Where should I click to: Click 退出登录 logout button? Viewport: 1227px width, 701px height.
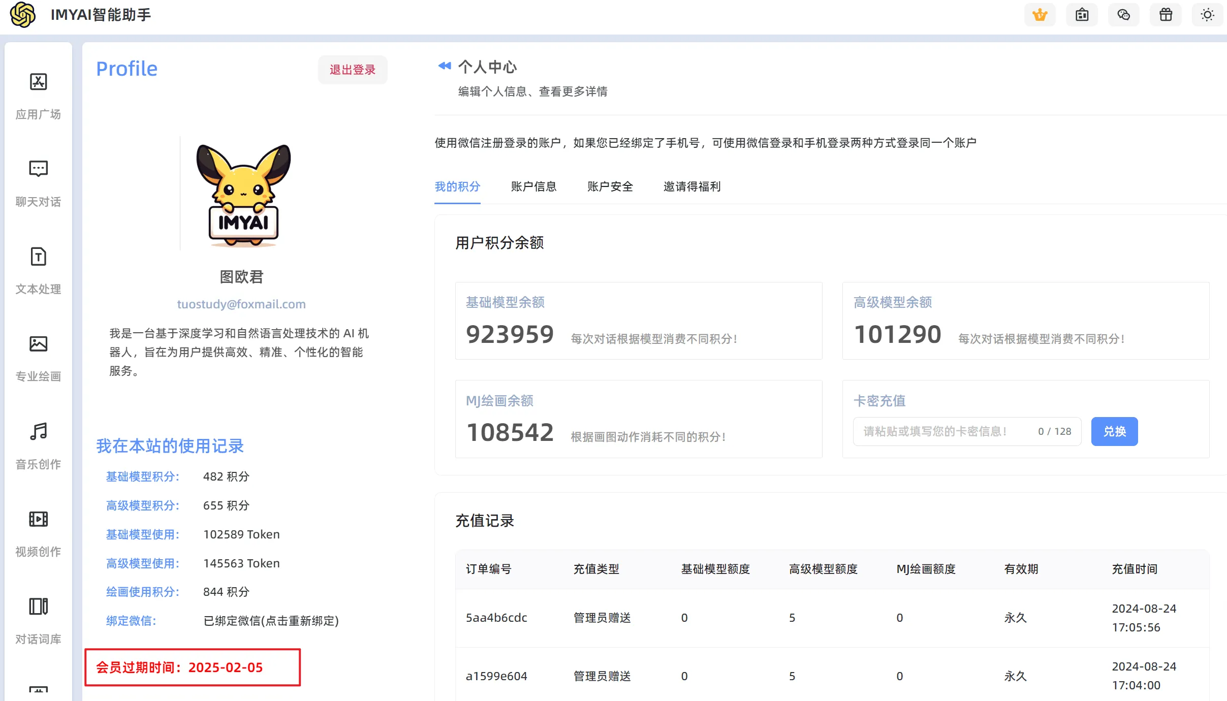pos(353,70)
